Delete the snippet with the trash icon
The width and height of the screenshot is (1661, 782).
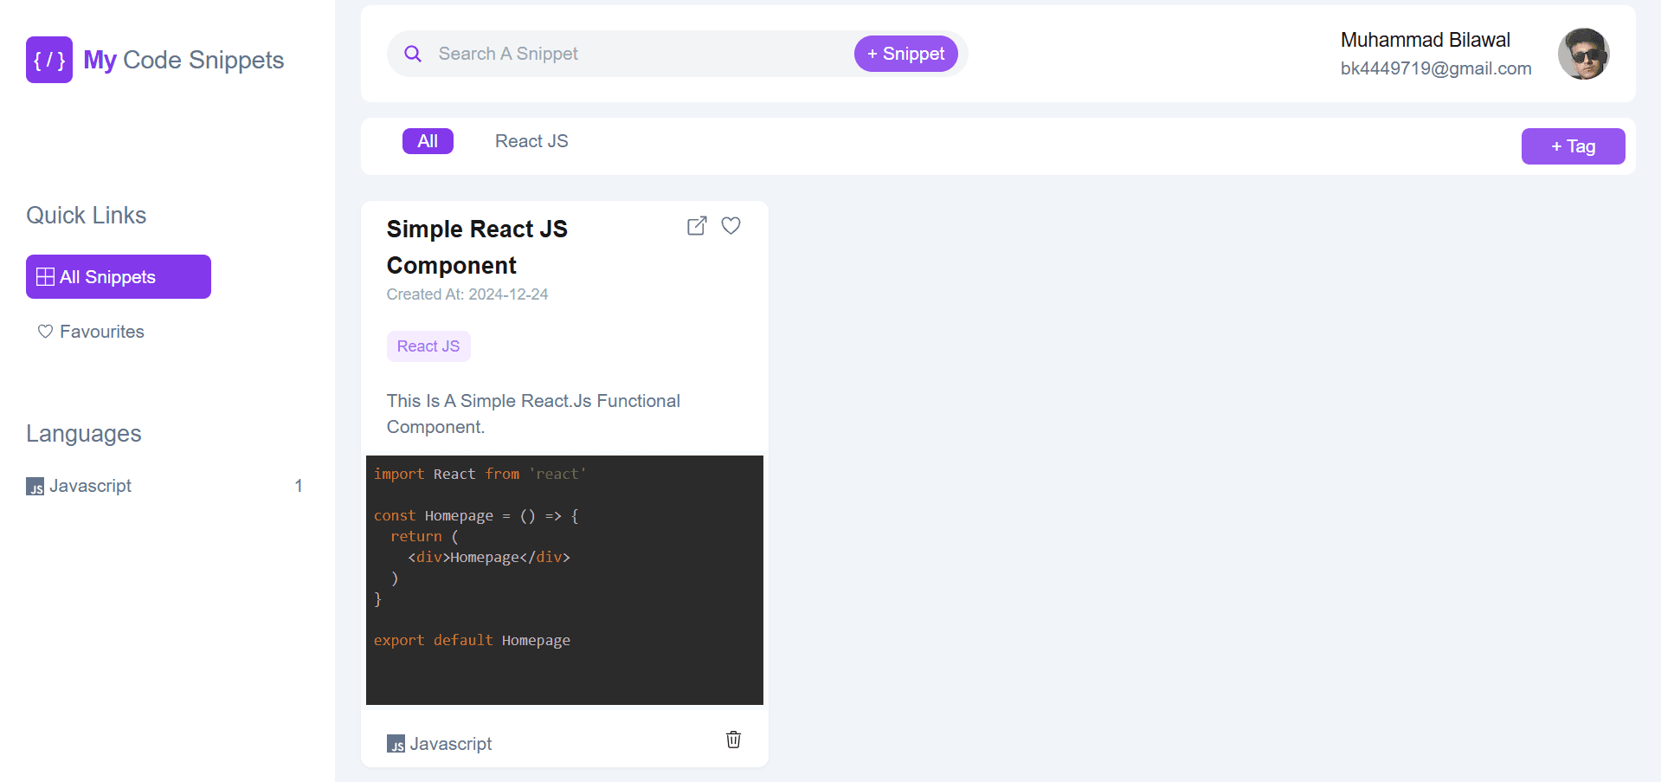click(733, 740)
